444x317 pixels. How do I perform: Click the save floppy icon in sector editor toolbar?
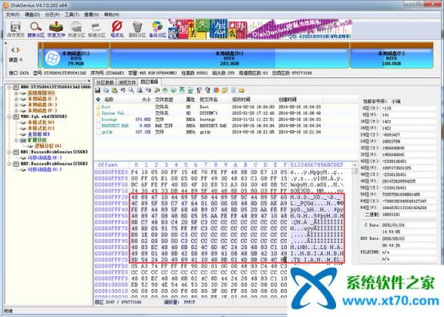pos(98,90)
